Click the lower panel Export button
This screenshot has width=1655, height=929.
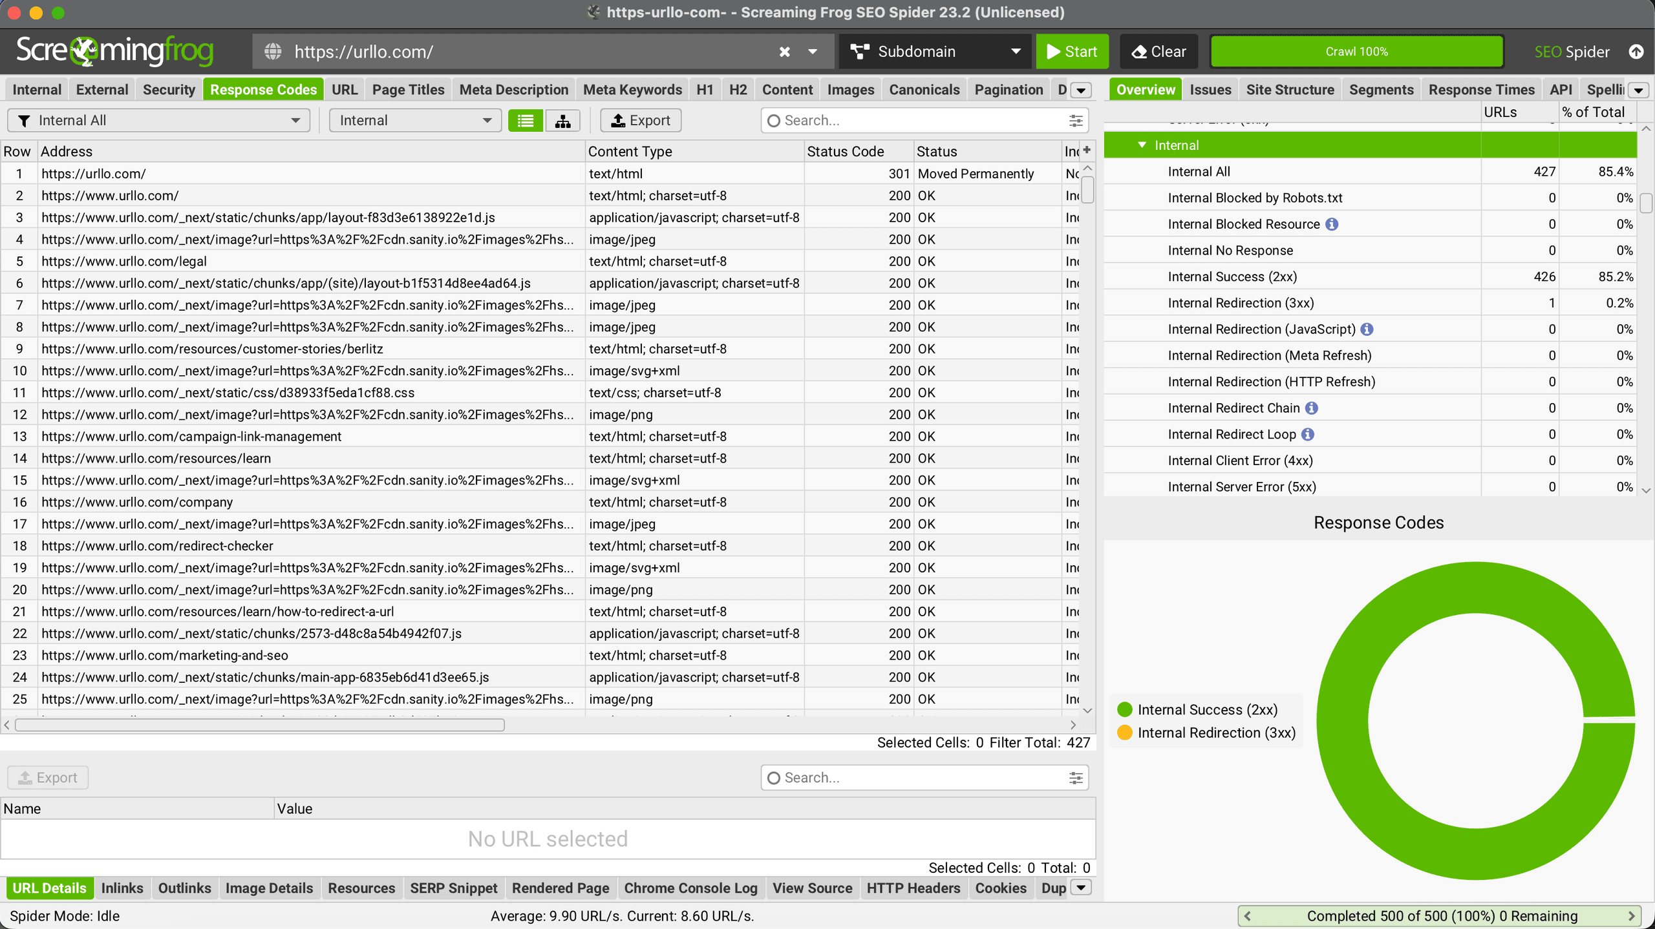[x=48, y=778]
